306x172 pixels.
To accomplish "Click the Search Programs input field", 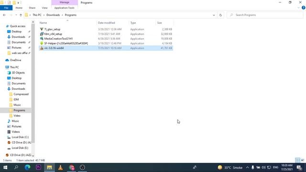I will (x=265, y=15).
